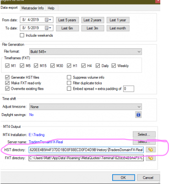Image resolution: width=169 pixels, height=184 pixels.
Task: Uncheck the M30 timeframe checkbox
Action: [52, 66]
